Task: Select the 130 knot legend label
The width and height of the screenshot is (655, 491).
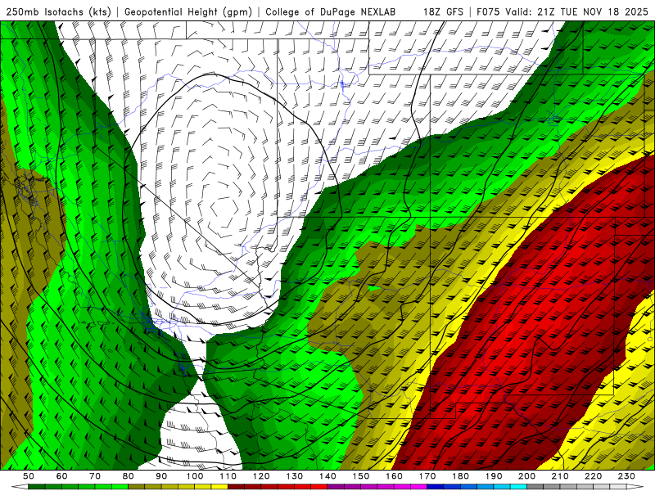Action: (295, 476)
